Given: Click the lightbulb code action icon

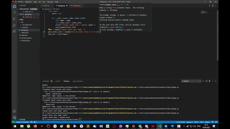Looking at the screenshot, I should [x=49, y=29].
